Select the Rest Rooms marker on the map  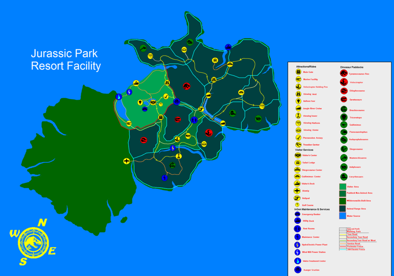(194, 120)
